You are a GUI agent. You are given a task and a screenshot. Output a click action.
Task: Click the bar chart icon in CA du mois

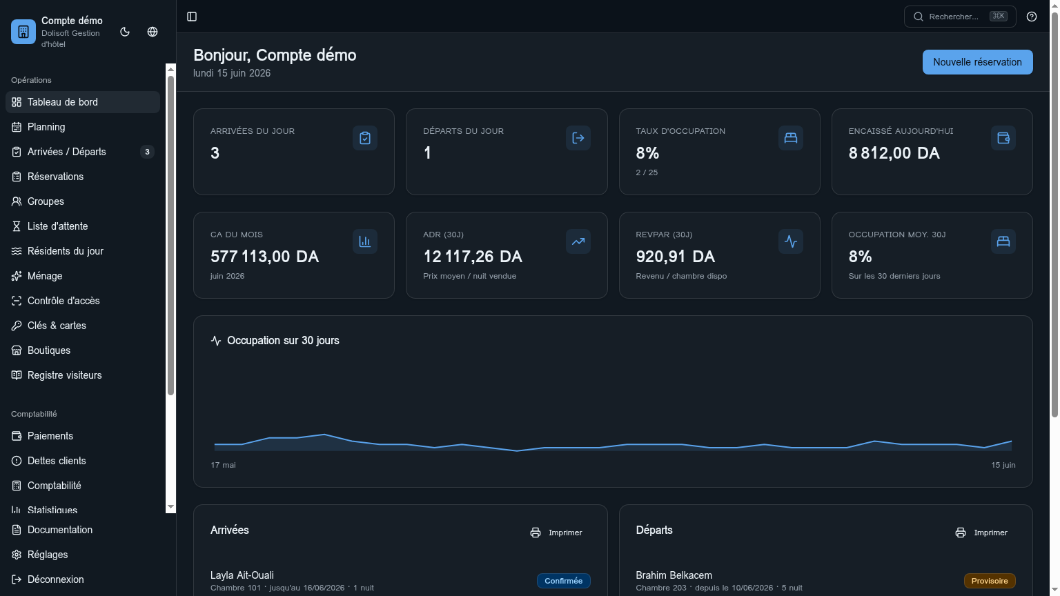[x=365, y=241]
